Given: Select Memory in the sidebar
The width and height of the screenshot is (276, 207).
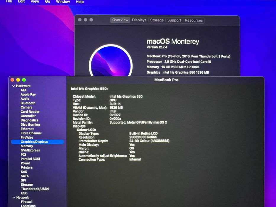Looking at the screenshot, I should pos(27,146).
